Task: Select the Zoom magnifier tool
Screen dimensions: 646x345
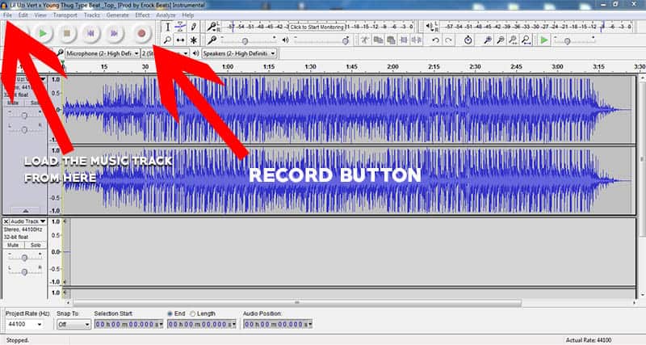Action: coord(167,40)
